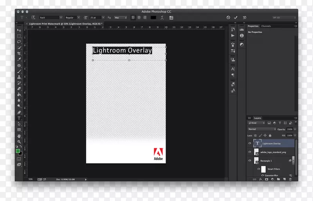Image resolution: width=313 pixels, height=201 pixels.
Task: Select the Rectangle shape tool
Action: point(19,130)
